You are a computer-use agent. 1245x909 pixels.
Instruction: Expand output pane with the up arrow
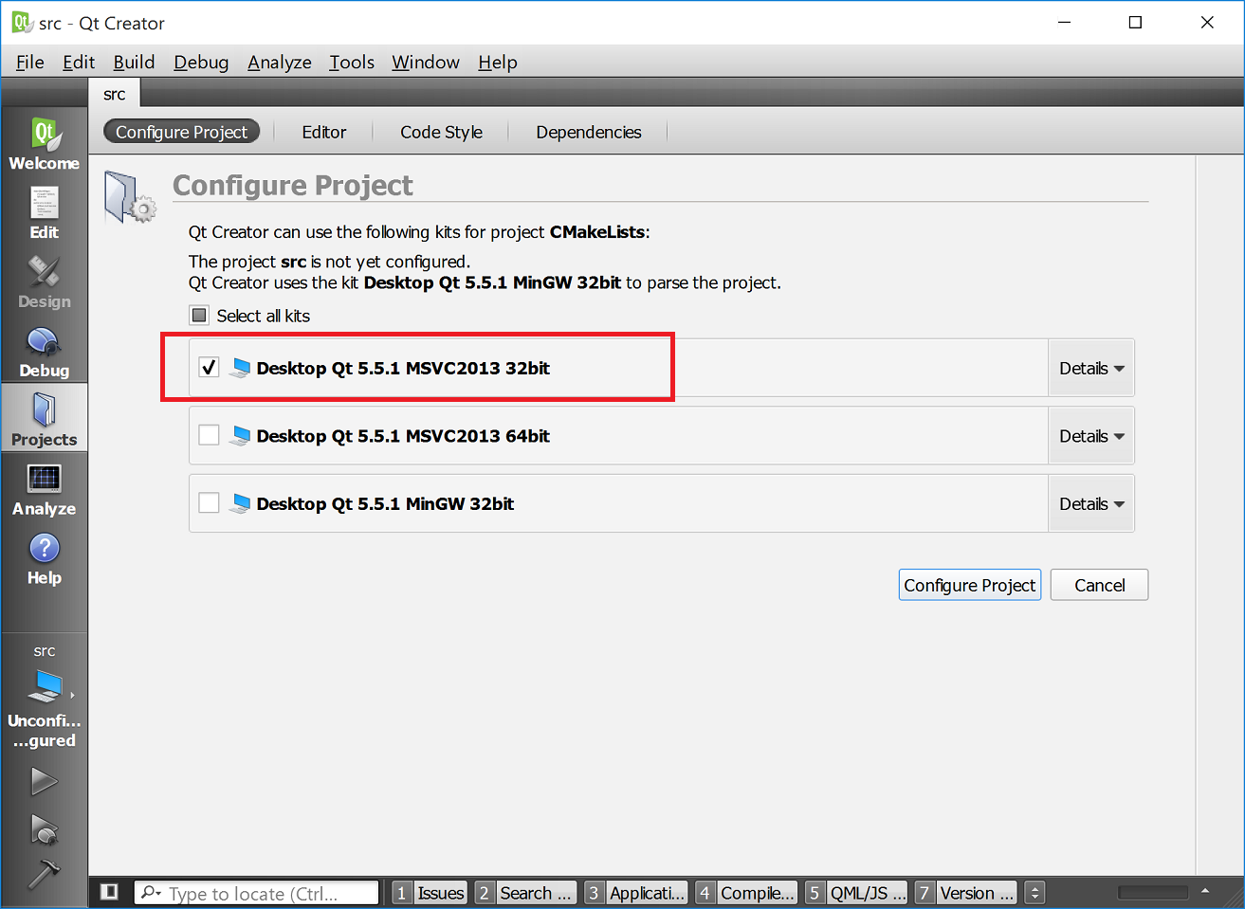click(x=1205, y=891)
